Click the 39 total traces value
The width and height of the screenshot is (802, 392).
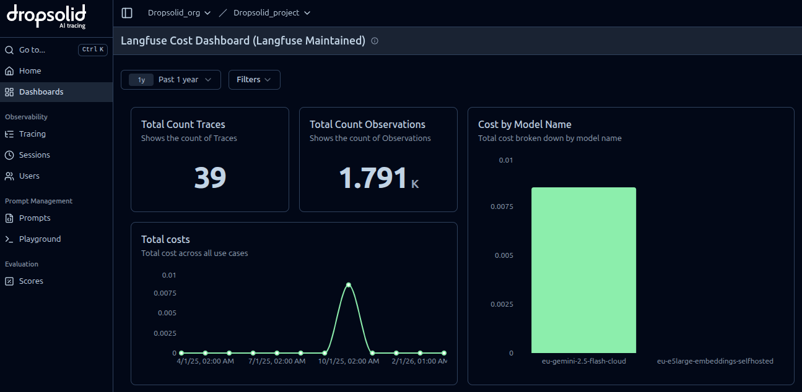tap(210, 178)
